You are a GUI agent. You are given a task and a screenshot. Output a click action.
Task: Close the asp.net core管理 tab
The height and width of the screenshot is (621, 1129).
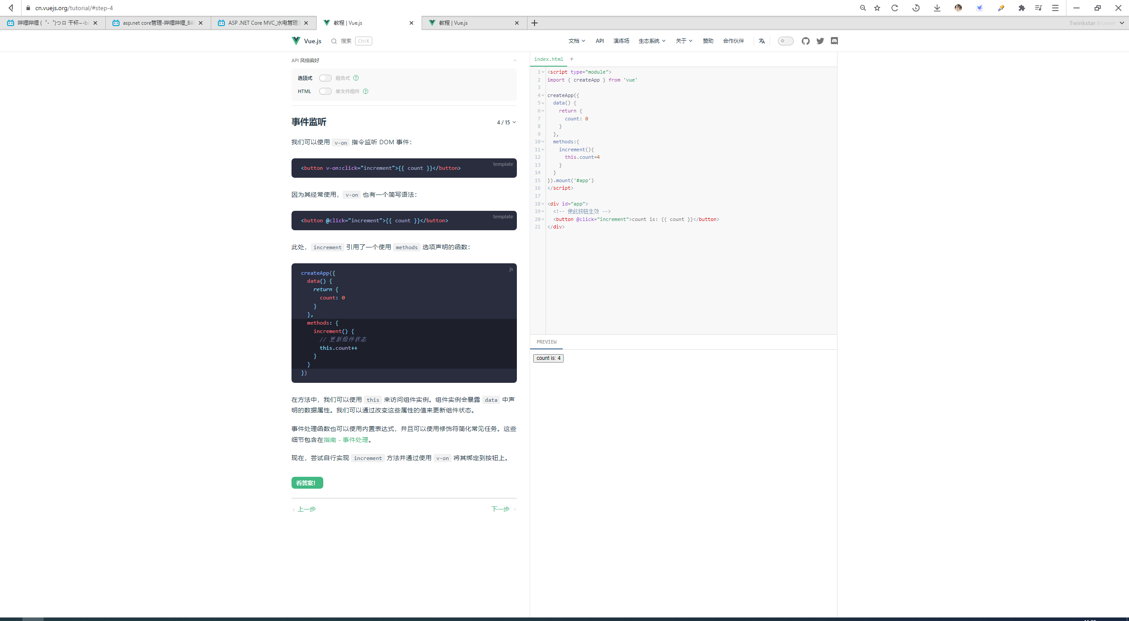[201, 23]
